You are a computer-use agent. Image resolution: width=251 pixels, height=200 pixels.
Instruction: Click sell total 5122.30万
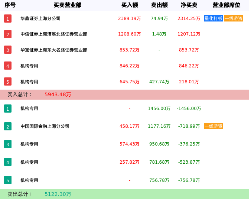tap(58, 194)
